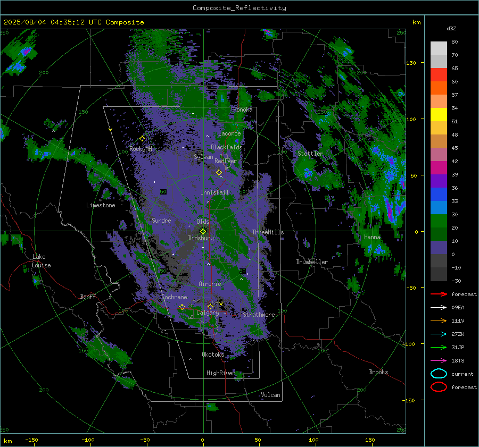Click the red forecast arrow in legend
Image resolution: width=479 pixels, height=447 pixels.
[x=439, y=294]
